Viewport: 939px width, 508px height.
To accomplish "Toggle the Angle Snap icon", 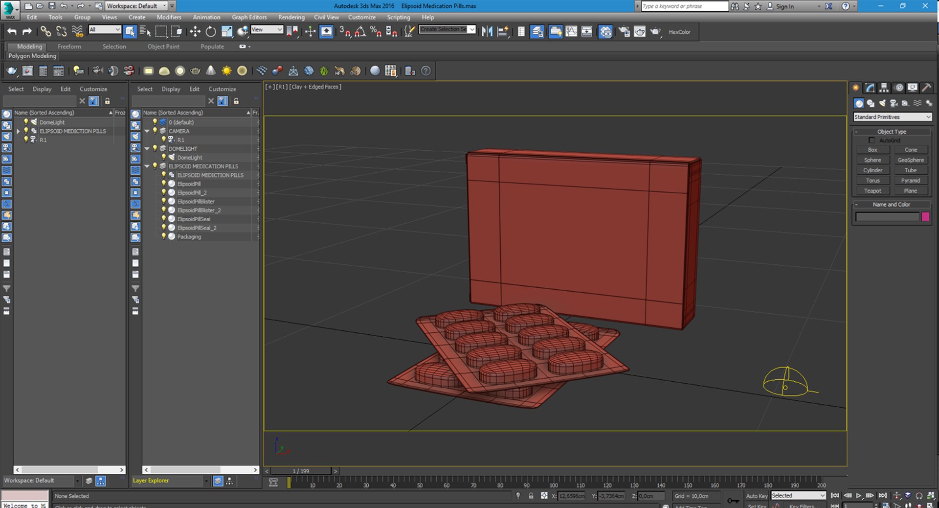I will click(x=360, y=32).
